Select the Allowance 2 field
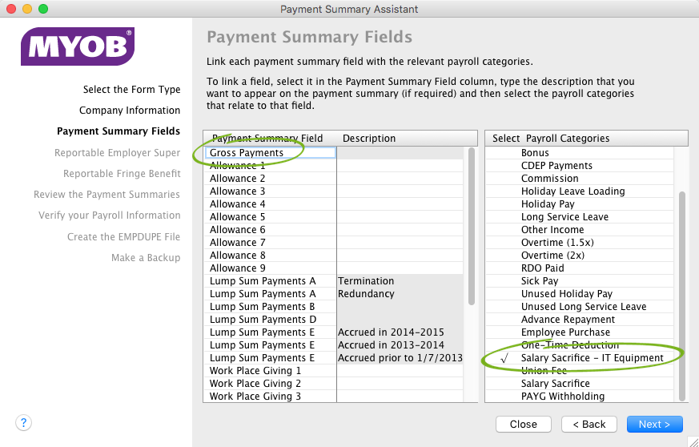The width and height of the screenshot is (699, 447). point(270,179)
